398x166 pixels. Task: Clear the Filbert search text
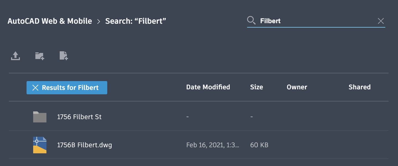point(381,21)
